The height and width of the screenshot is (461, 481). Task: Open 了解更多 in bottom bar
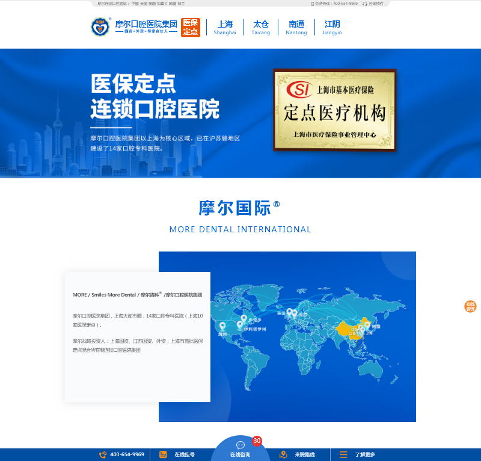(x=365, y=454)
